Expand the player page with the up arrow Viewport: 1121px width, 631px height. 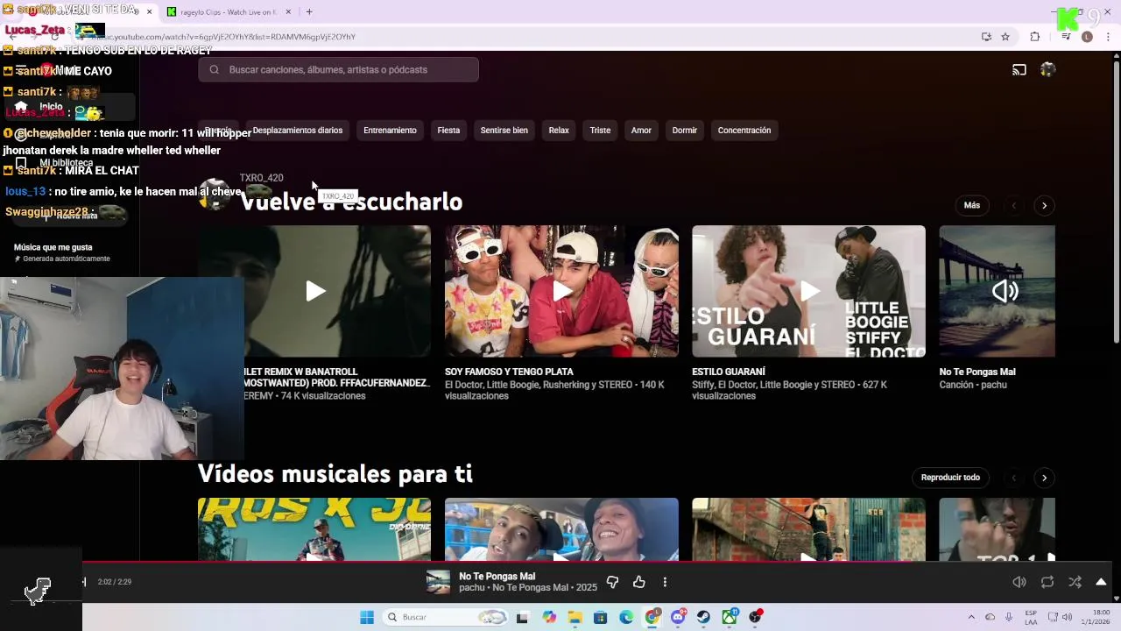pyautogui.click(x=1101, y=582)
